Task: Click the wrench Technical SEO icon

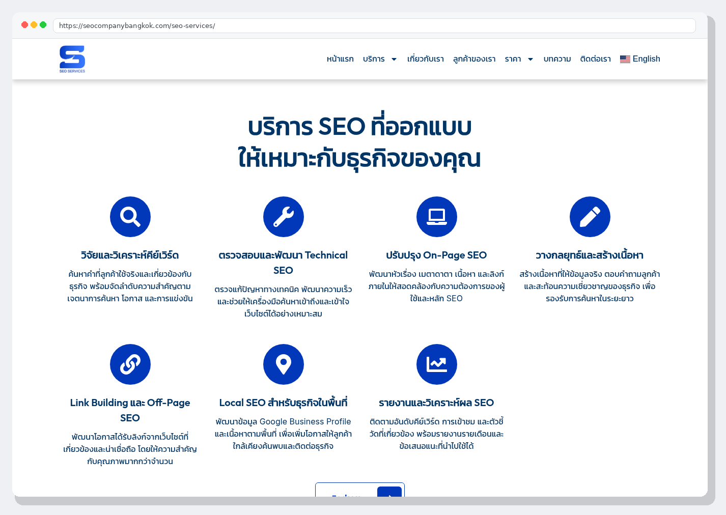Action: pos(284,217)
